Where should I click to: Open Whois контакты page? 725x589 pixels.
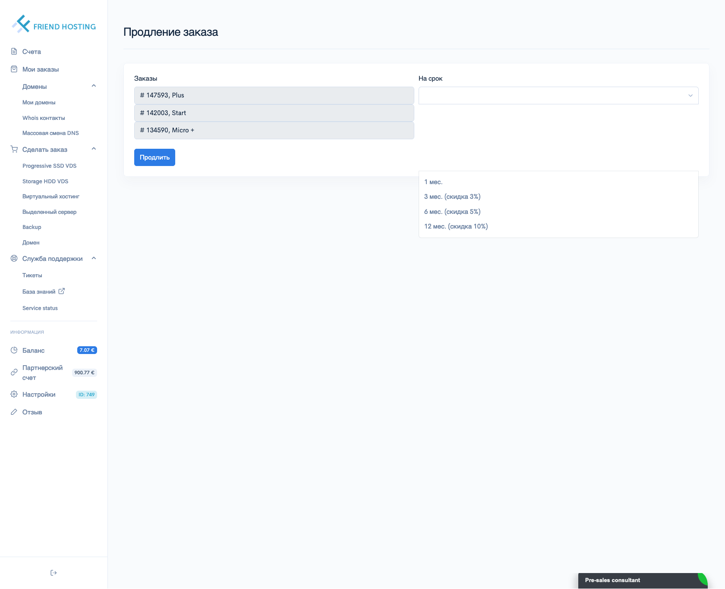pos(44,118)
